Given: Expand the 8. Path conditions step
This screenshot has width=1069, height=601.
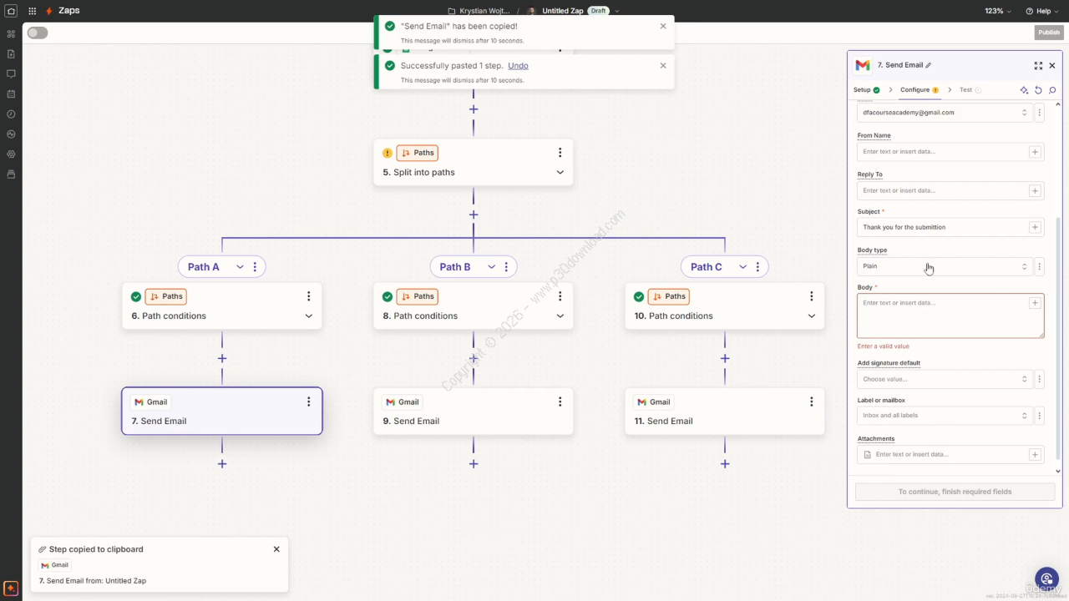Looking at the screenshot, I should pyautogui.click(x=560, y=316).
